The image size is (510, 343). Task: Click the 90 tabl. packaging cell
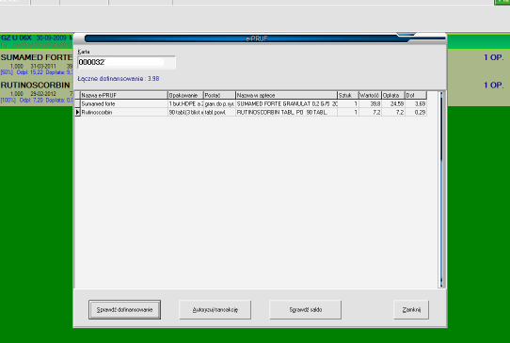tap(185, 112)
